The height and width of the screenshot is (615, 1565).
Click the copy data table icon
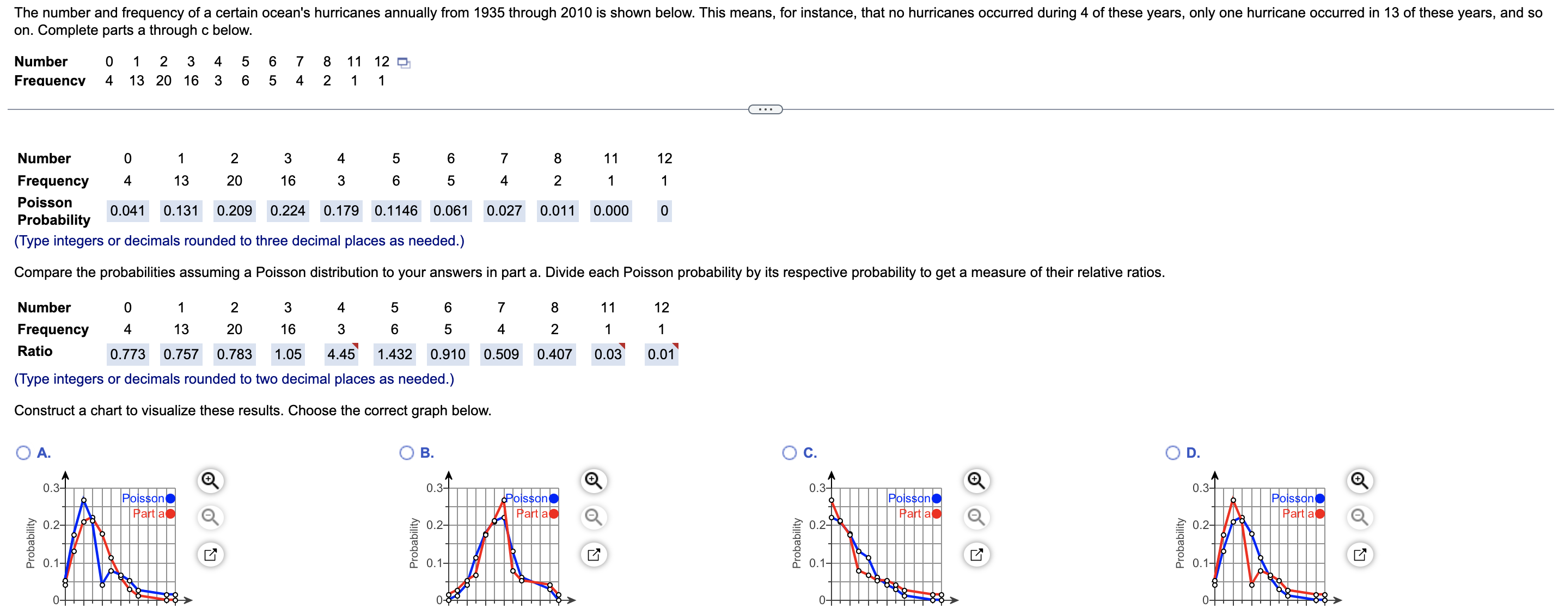[x=404, y=63]
